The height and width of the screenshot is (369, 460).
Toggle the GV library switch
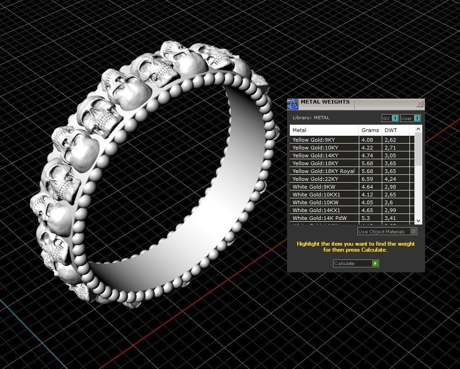pyautogui.click(x=390, y=118)
